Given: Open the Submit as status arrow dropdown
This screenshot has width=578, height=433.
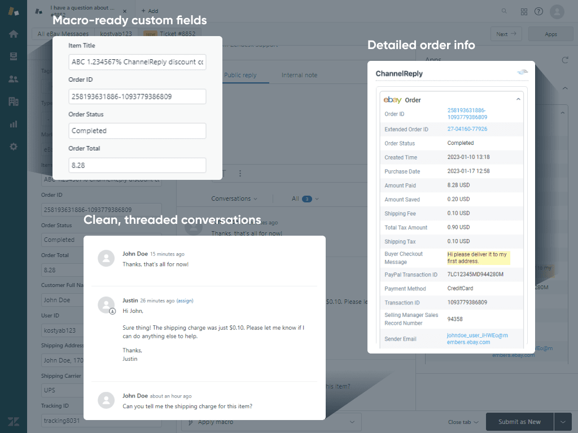Looking at the screenshot, I should point(563,422).
